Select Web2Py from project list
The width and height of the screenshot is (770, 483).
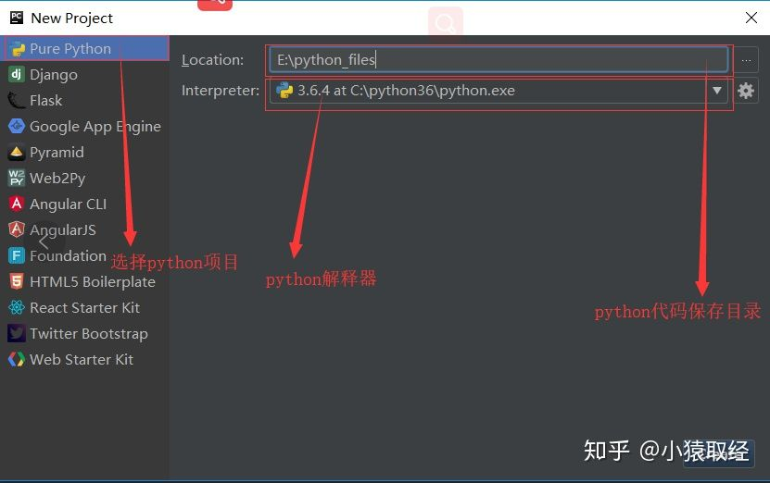tap(84, 178)
